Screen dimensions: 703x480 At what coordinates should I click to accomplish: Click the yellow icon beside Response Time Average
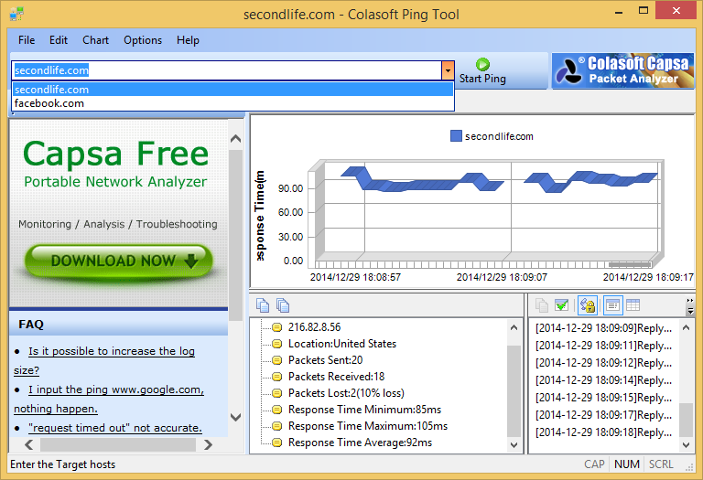[277, 443]
